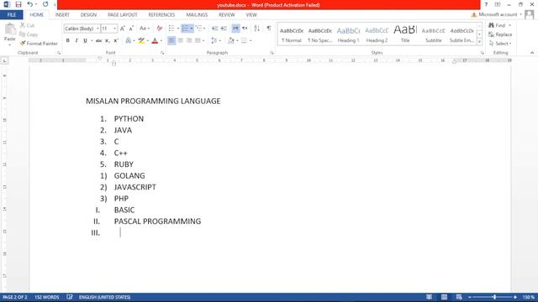This screenshot has width=538, height=302.
Task: Click on the PASCAL PROGRAMMING list item
Action: 157,221
